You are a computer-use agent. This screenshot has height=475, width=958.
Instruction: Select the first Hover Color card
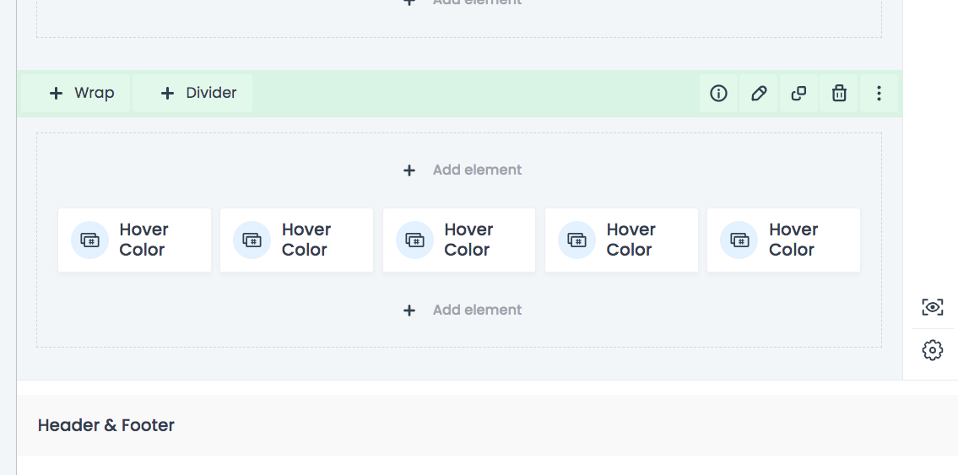[x=134, y=240]
